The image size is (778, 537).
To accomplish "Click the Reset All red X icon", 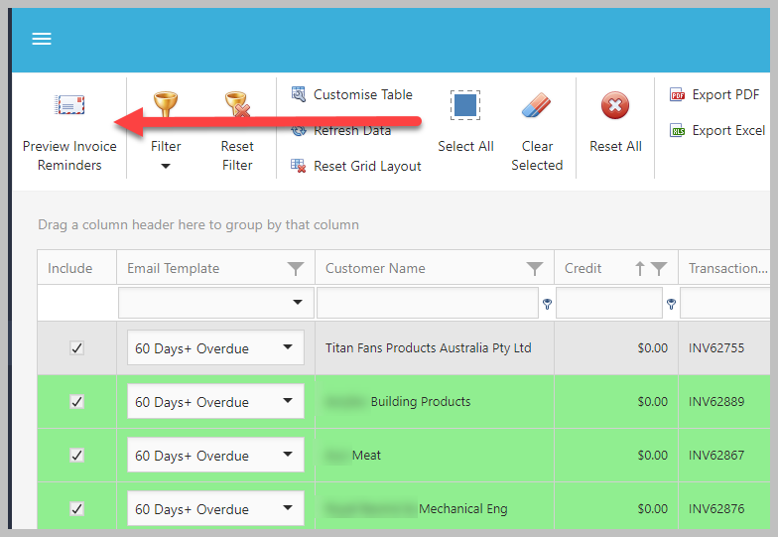I will point(615,105).
